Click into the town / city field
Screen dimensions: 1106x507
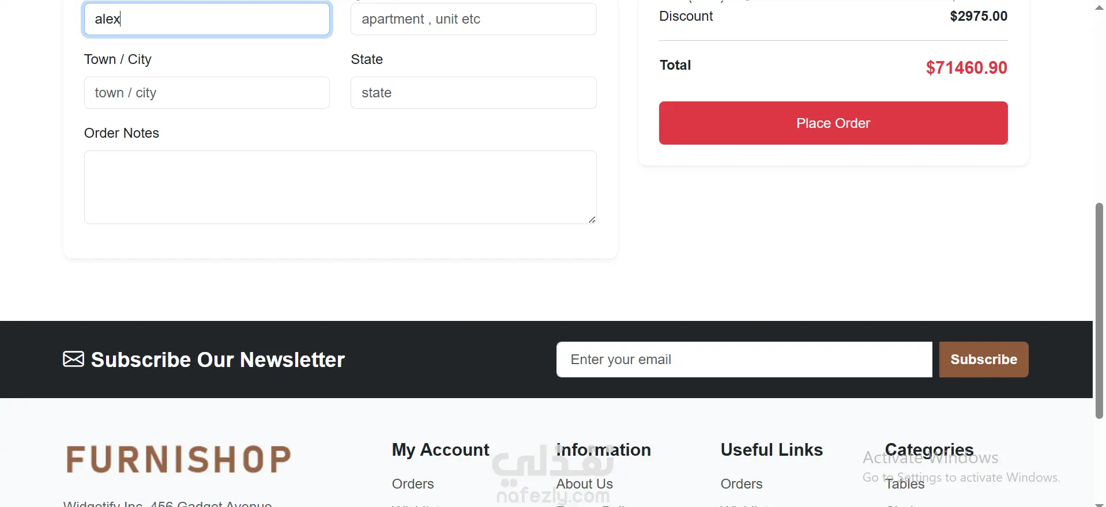[206, 93]
